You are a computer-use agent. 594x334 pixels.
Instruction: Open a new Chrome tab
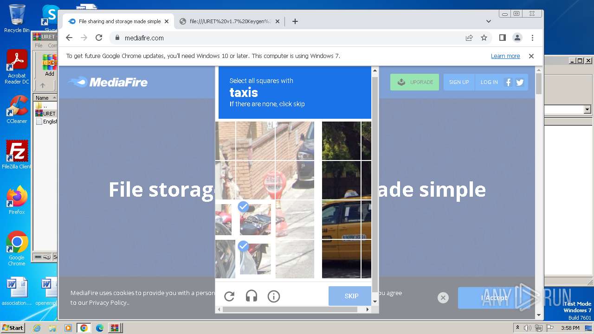click(x=295, y=21)
